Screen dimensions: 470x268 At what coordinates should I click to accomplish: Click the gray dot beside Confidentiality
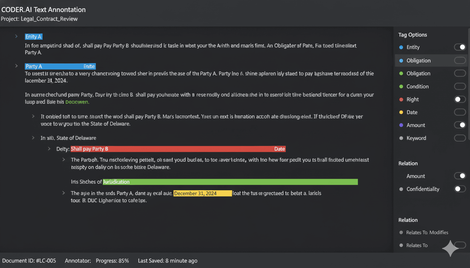pyautogui.click(x=401, y=189)
